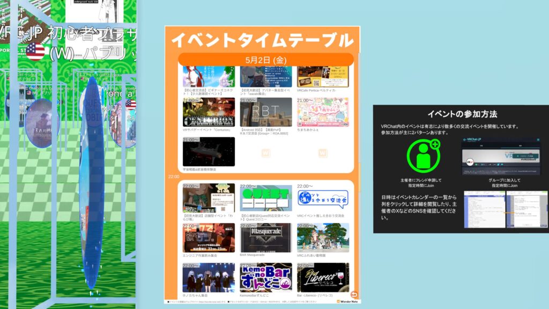549x309 pixels.
Task: Open the ホノカちゃん集会 event thumbnail
Action: point(209,278)
